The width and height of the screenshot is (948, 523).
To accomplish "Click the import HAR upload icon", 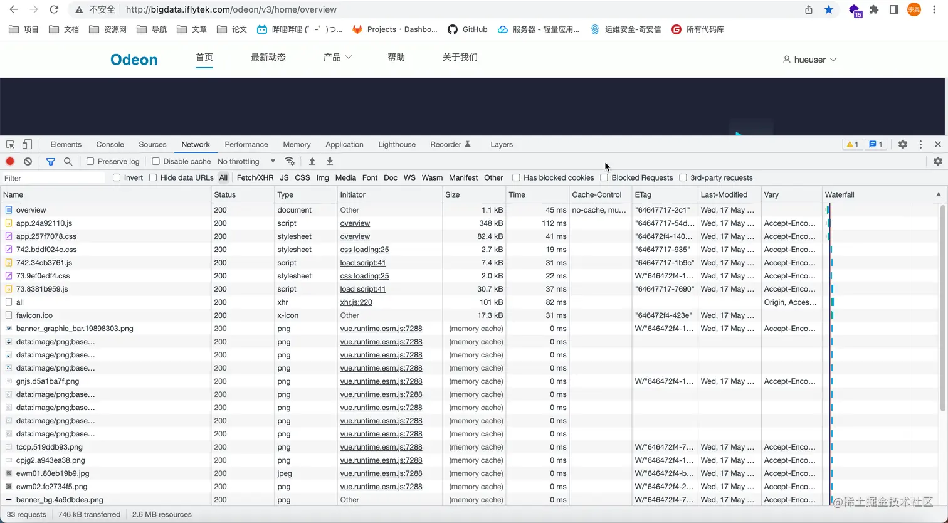I will 312,161.
